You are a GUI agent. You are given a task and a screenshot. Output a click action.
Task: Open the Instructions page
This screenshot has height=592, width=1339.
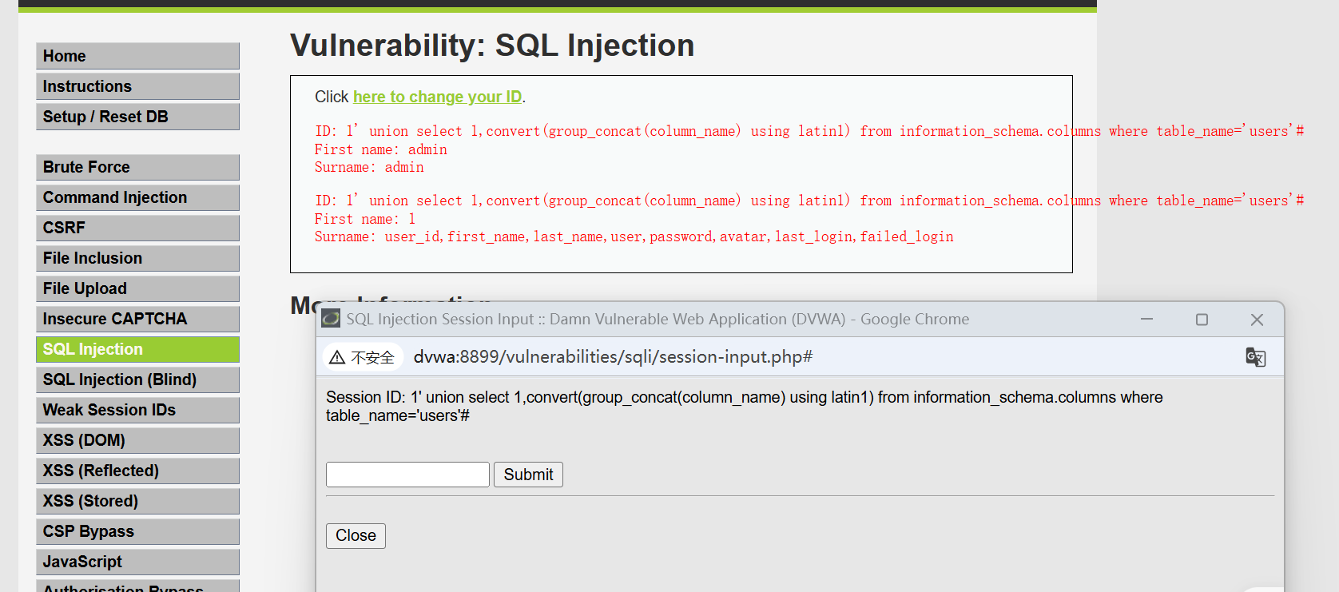(137, 86)
